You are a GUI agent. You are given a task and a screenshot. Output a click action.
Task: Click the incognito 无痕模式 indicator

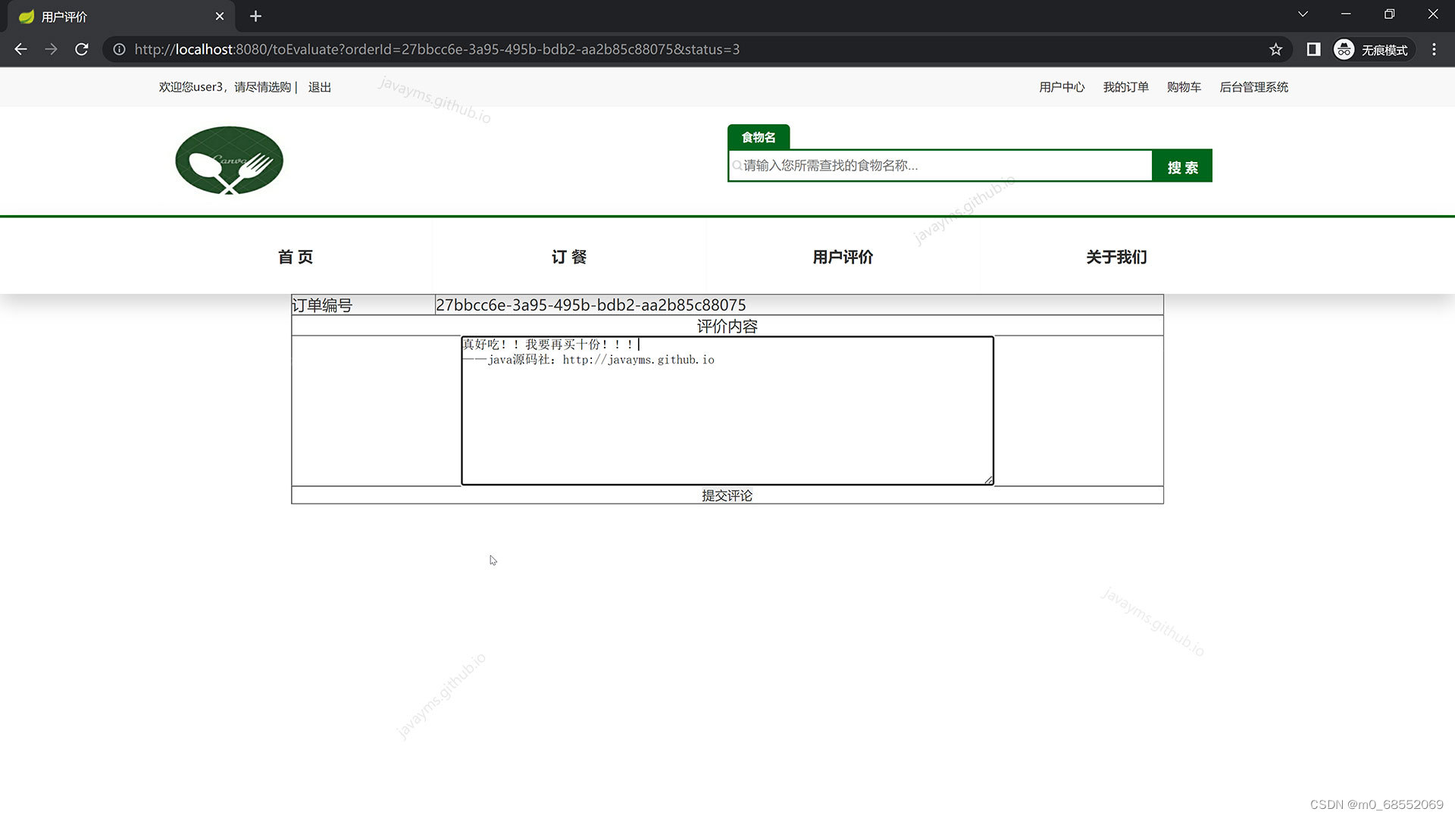pyautogui.click(x=1372, y=49)
